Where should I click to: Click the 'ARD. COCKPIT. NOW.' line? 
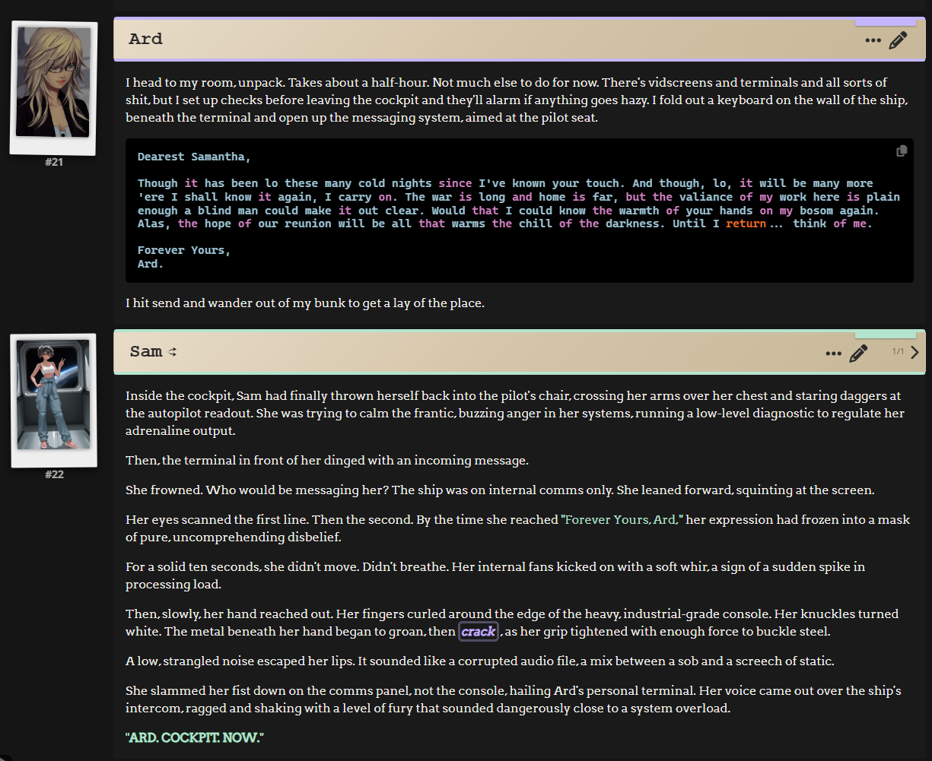194,738
